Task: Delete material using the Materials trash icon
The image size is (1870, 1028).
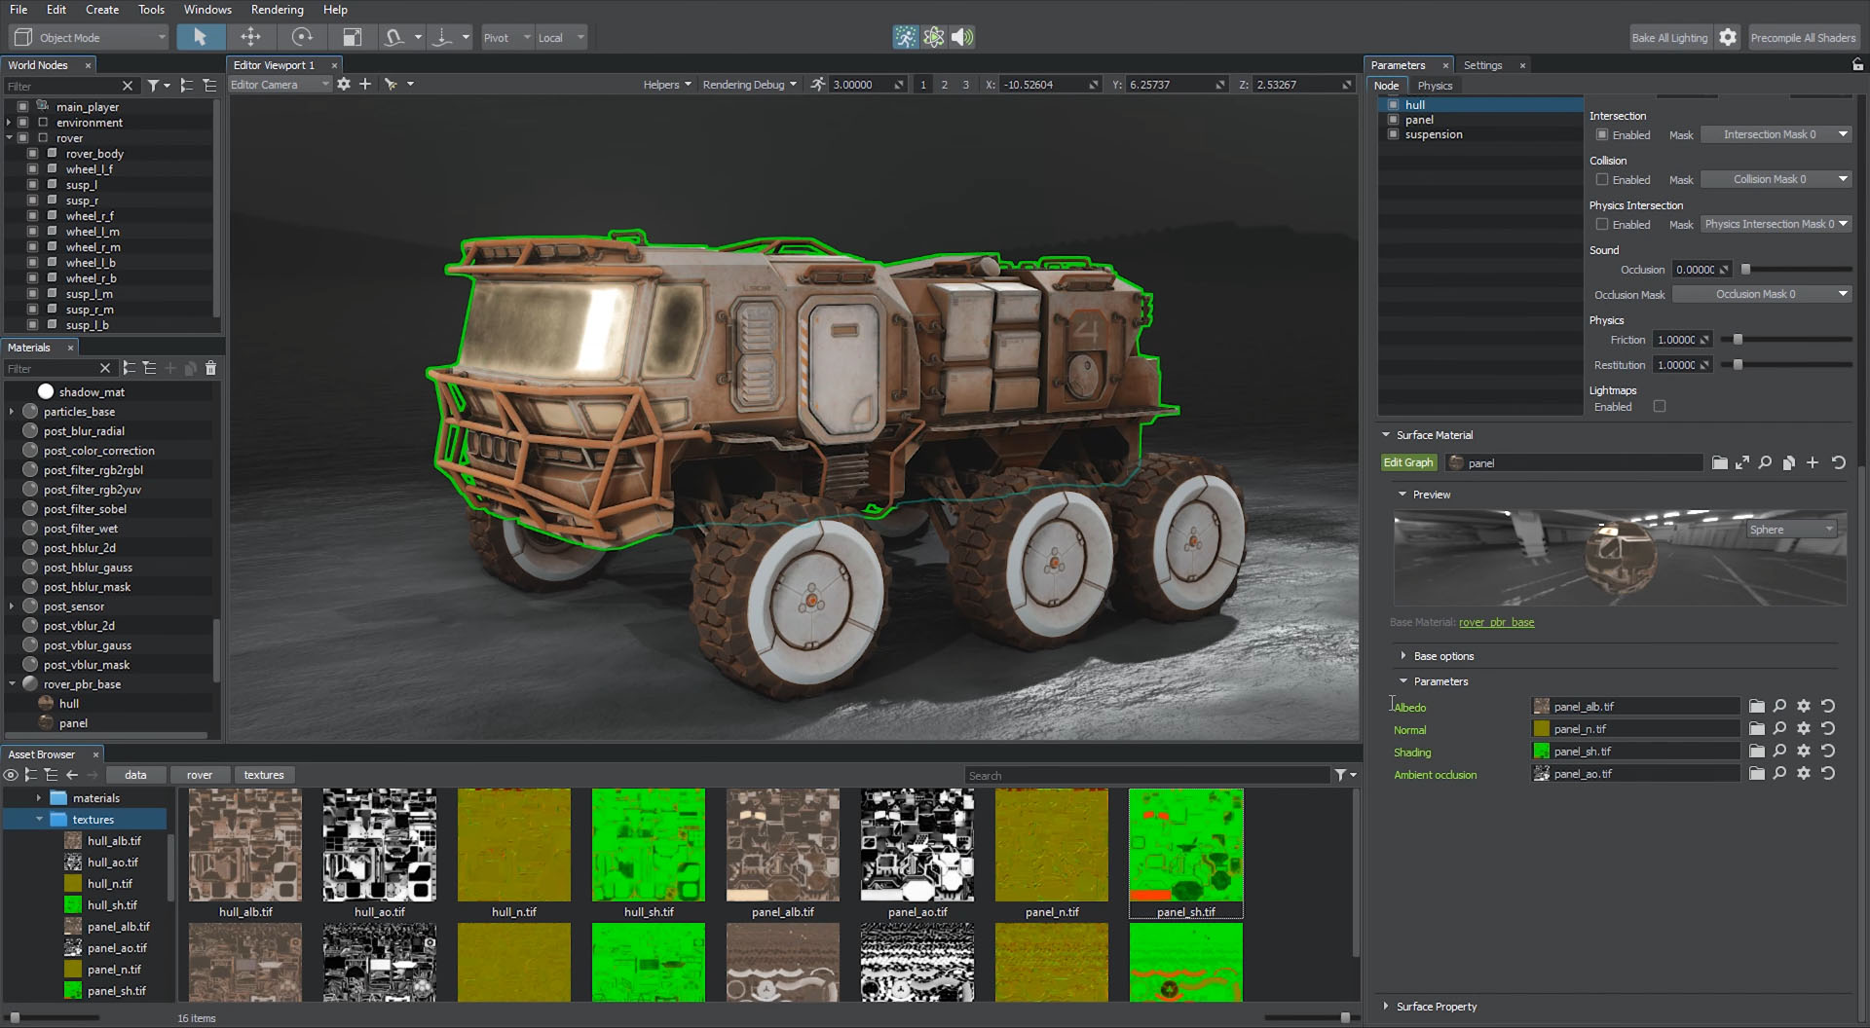Action: click(210, 368)
